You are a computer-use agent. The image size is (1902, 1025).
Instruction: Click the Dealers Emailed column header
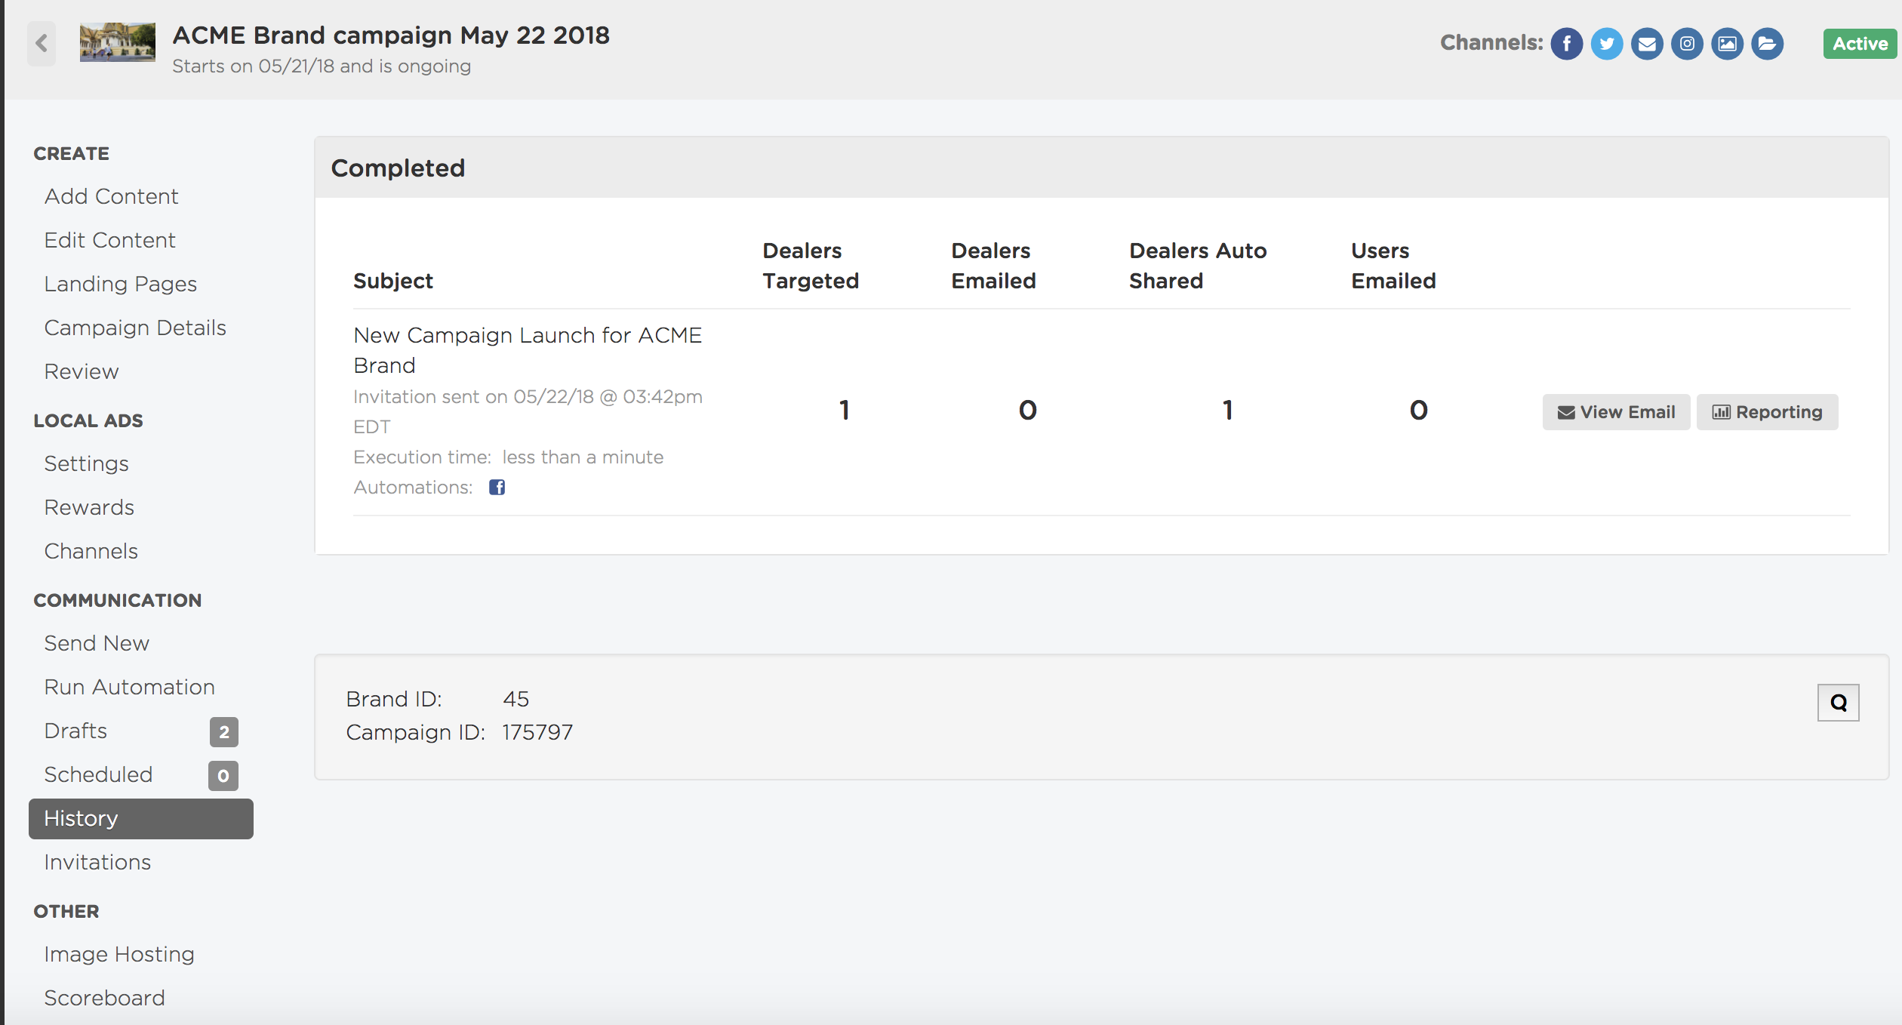tap(993, 266)
